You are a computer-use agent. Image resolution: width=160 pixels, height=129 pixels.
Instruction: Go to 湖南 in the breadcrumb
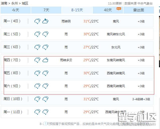point(4,3)
